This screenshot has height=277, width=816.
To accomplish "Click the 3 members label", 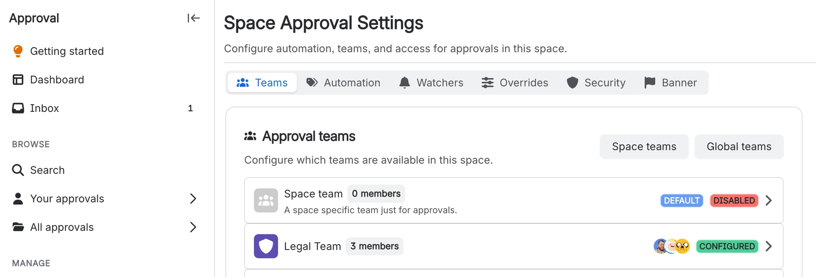I will point(375,246).
